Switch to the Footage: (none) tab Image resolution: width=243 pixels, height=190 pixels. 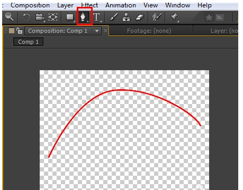coord(149,31)
